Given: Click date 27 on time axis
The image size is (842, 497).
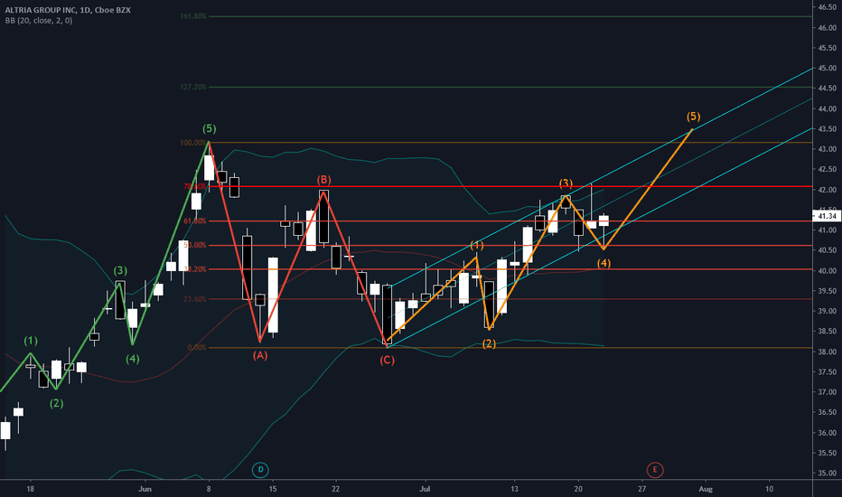Looking at the screenshot, I should (x=642, y=489).
